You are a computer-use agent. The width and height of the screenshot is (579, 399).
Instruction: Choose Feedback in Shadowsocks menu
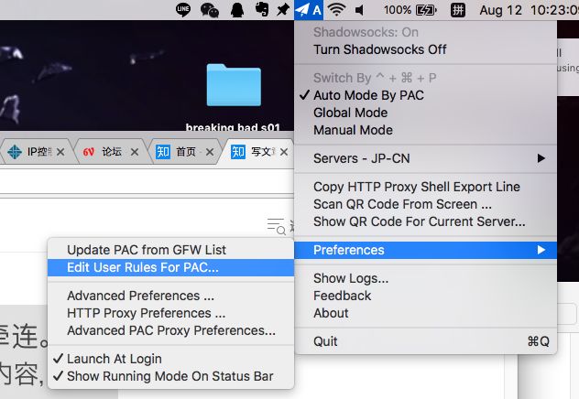tap(425, 296)
